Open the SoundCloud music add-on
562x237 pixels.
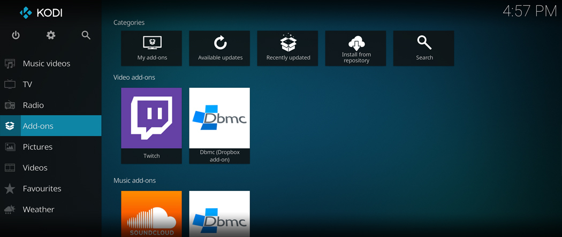click(151, 214)
